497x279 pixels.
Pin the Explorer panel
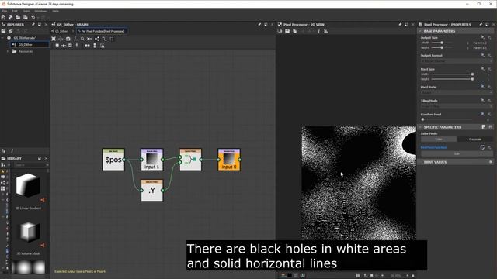(33, 25)
